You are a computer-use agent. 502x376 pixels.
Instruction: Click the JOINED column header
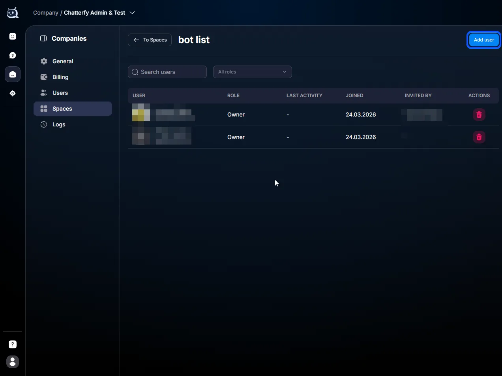pyautogui.click(x=354, y=96)
